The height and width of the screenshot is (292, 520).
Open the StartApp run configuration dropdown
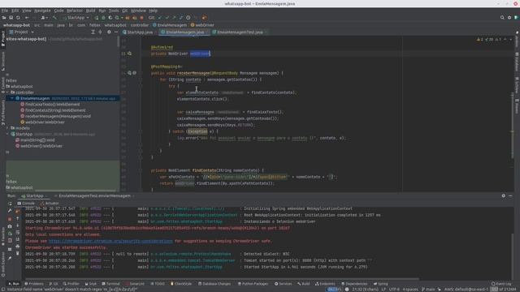[76, 18]
